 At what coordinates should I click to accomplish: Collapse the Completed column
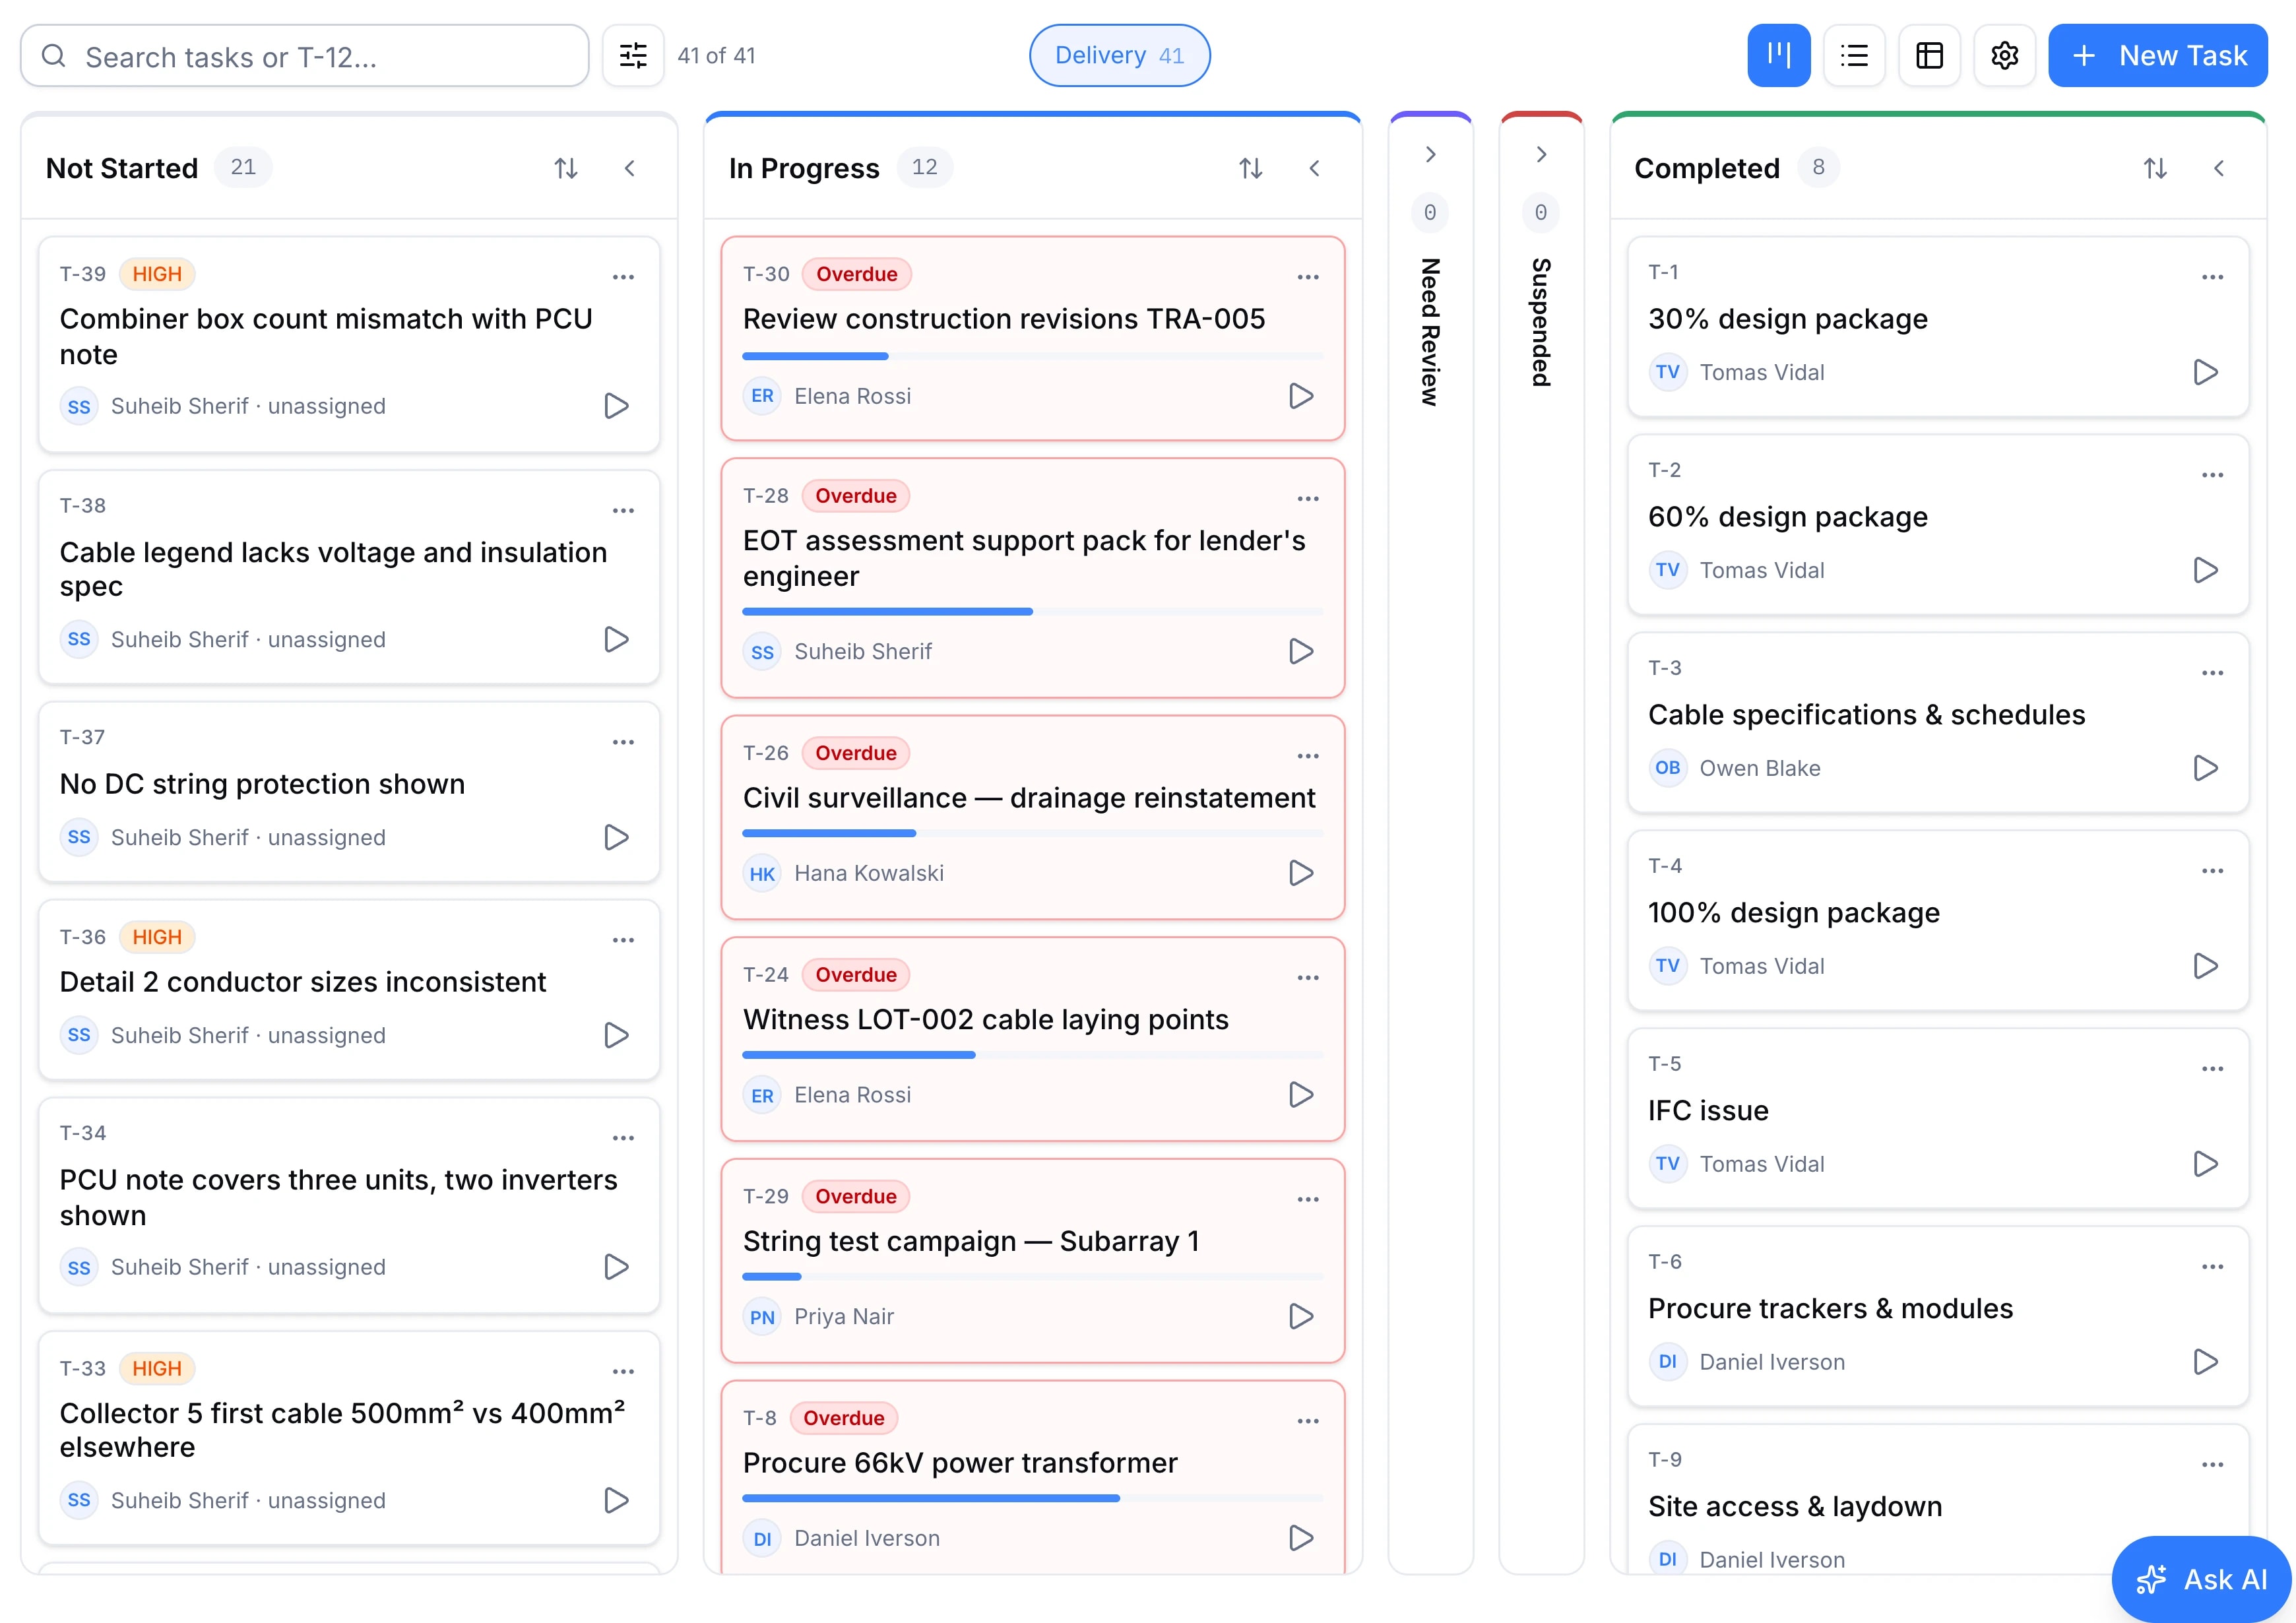pyautogui.click(x=2219, y=168)
